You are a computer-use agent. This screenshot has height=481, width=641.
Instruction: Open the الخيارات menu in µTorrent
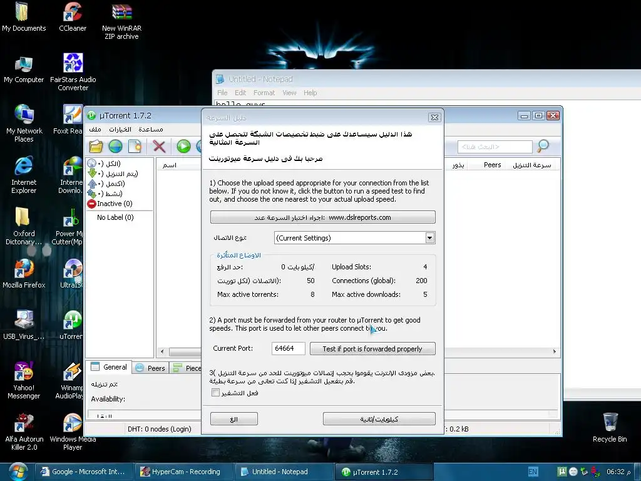pos(120,129)
